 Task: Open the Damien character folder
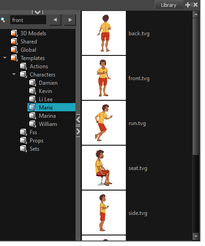tap(48, 83)
